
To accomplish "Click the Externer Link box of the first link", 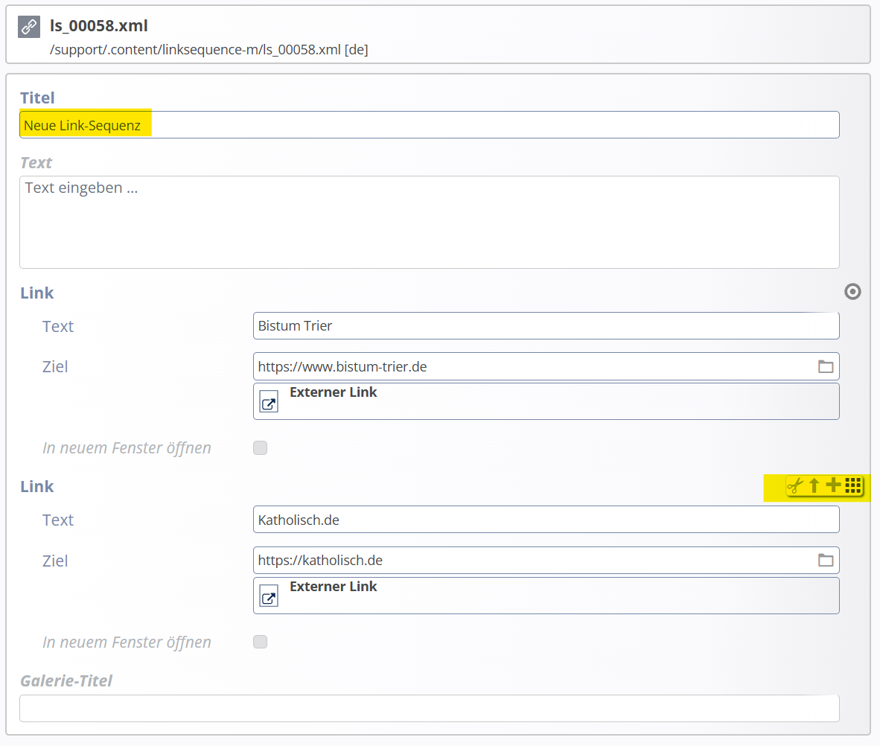I will point(546,401).
